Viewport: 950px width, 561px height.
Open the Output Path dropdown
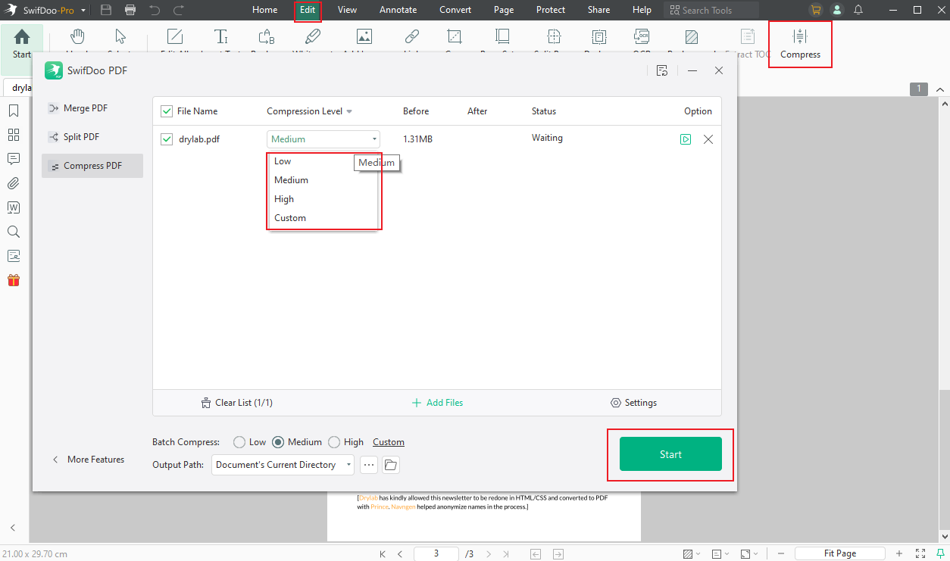[x=283, y=465]
